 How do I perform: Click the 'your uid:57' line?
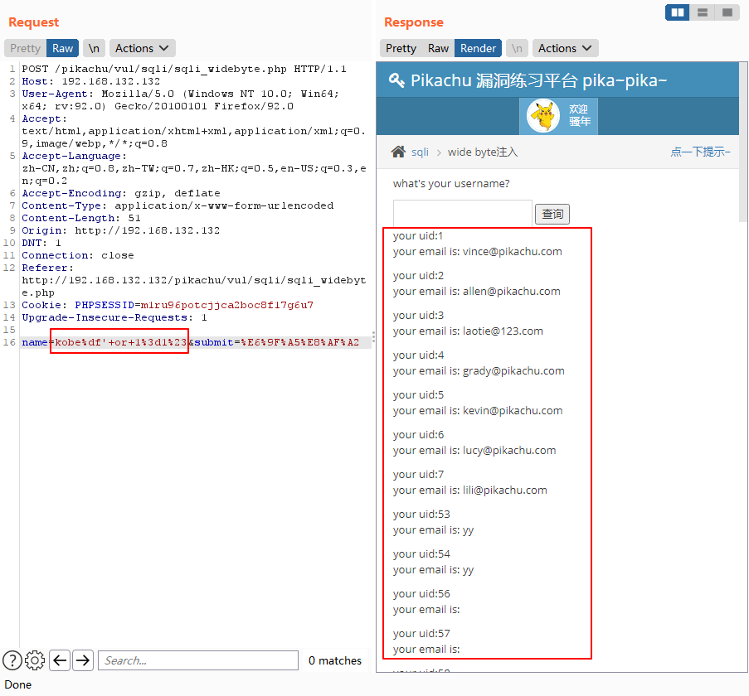click(x=421, y=634)
